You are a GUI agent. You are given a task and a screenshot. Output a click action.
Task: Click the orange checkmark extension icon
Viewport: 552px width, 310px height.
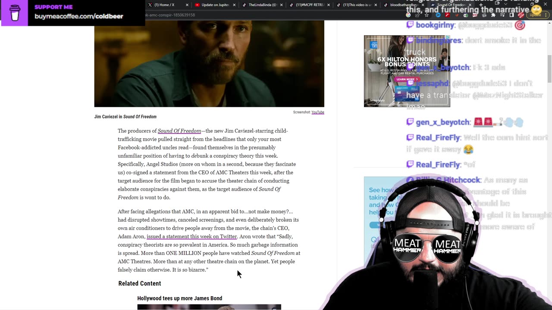coord(457,15)
